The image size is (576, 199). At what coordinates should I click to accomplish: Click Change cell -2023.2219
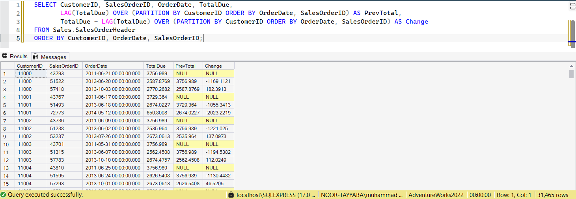click(x=218, y=113)
